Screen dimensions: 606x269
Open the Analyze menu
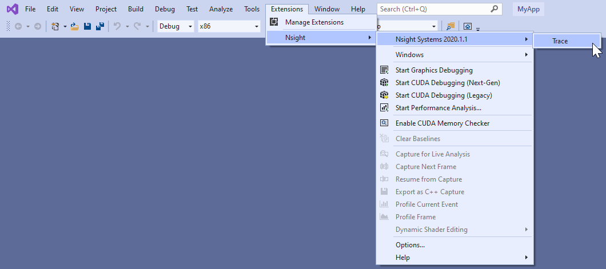[x=221, y=9]
